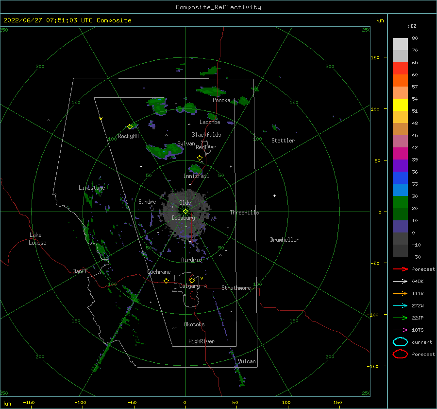Click the red forecast ellipse legend icon
The image size is (437, 409).
click(400, 354)
